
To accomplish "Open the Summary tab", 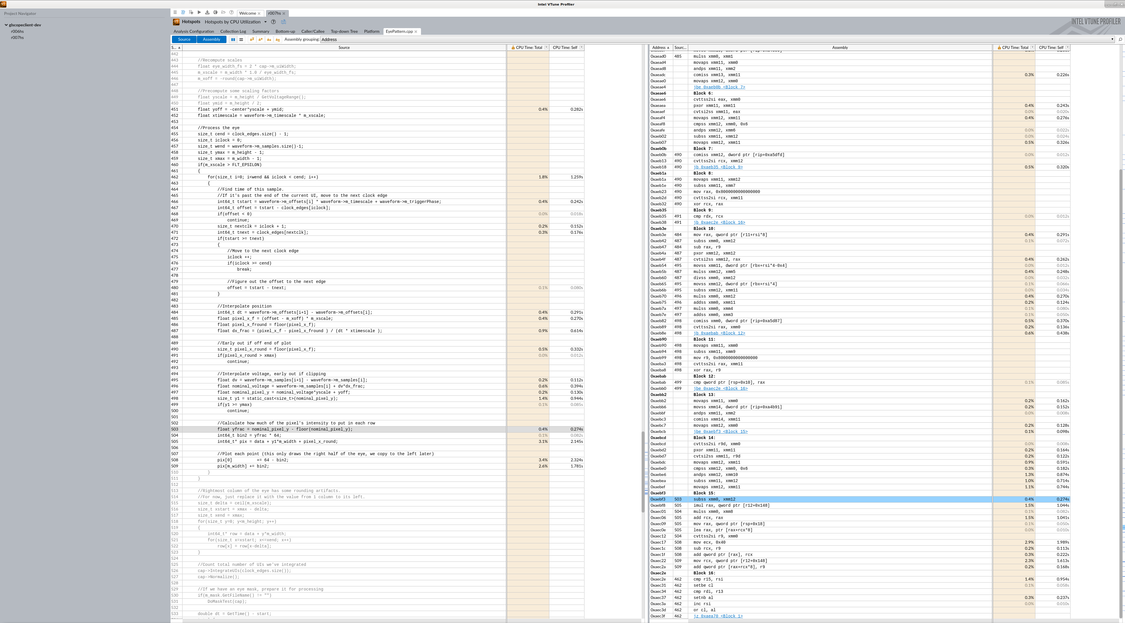I will (x=261, y=31).
